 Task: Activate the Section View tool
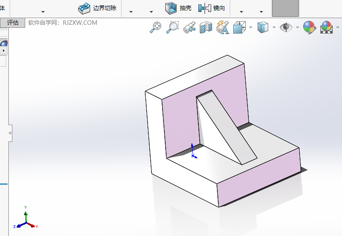coord(206,27)
